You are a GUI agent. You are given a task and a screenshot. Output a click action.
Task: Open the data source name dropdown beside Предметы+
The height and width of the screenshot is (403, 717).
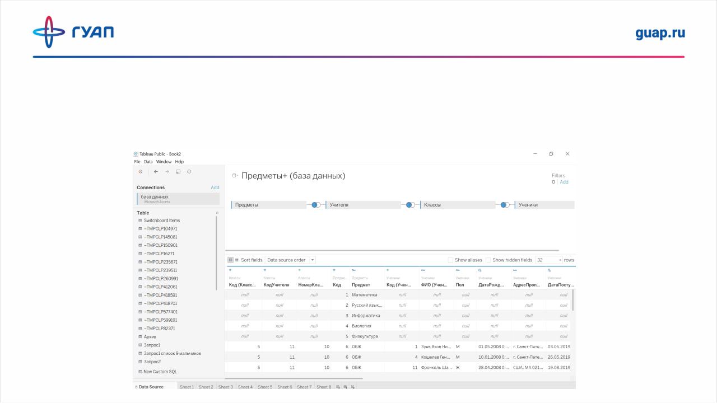235,176
